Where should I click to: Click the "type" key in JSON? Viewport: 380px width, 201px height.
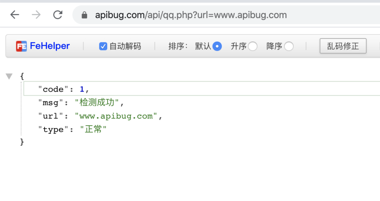[x=52, y=129]
